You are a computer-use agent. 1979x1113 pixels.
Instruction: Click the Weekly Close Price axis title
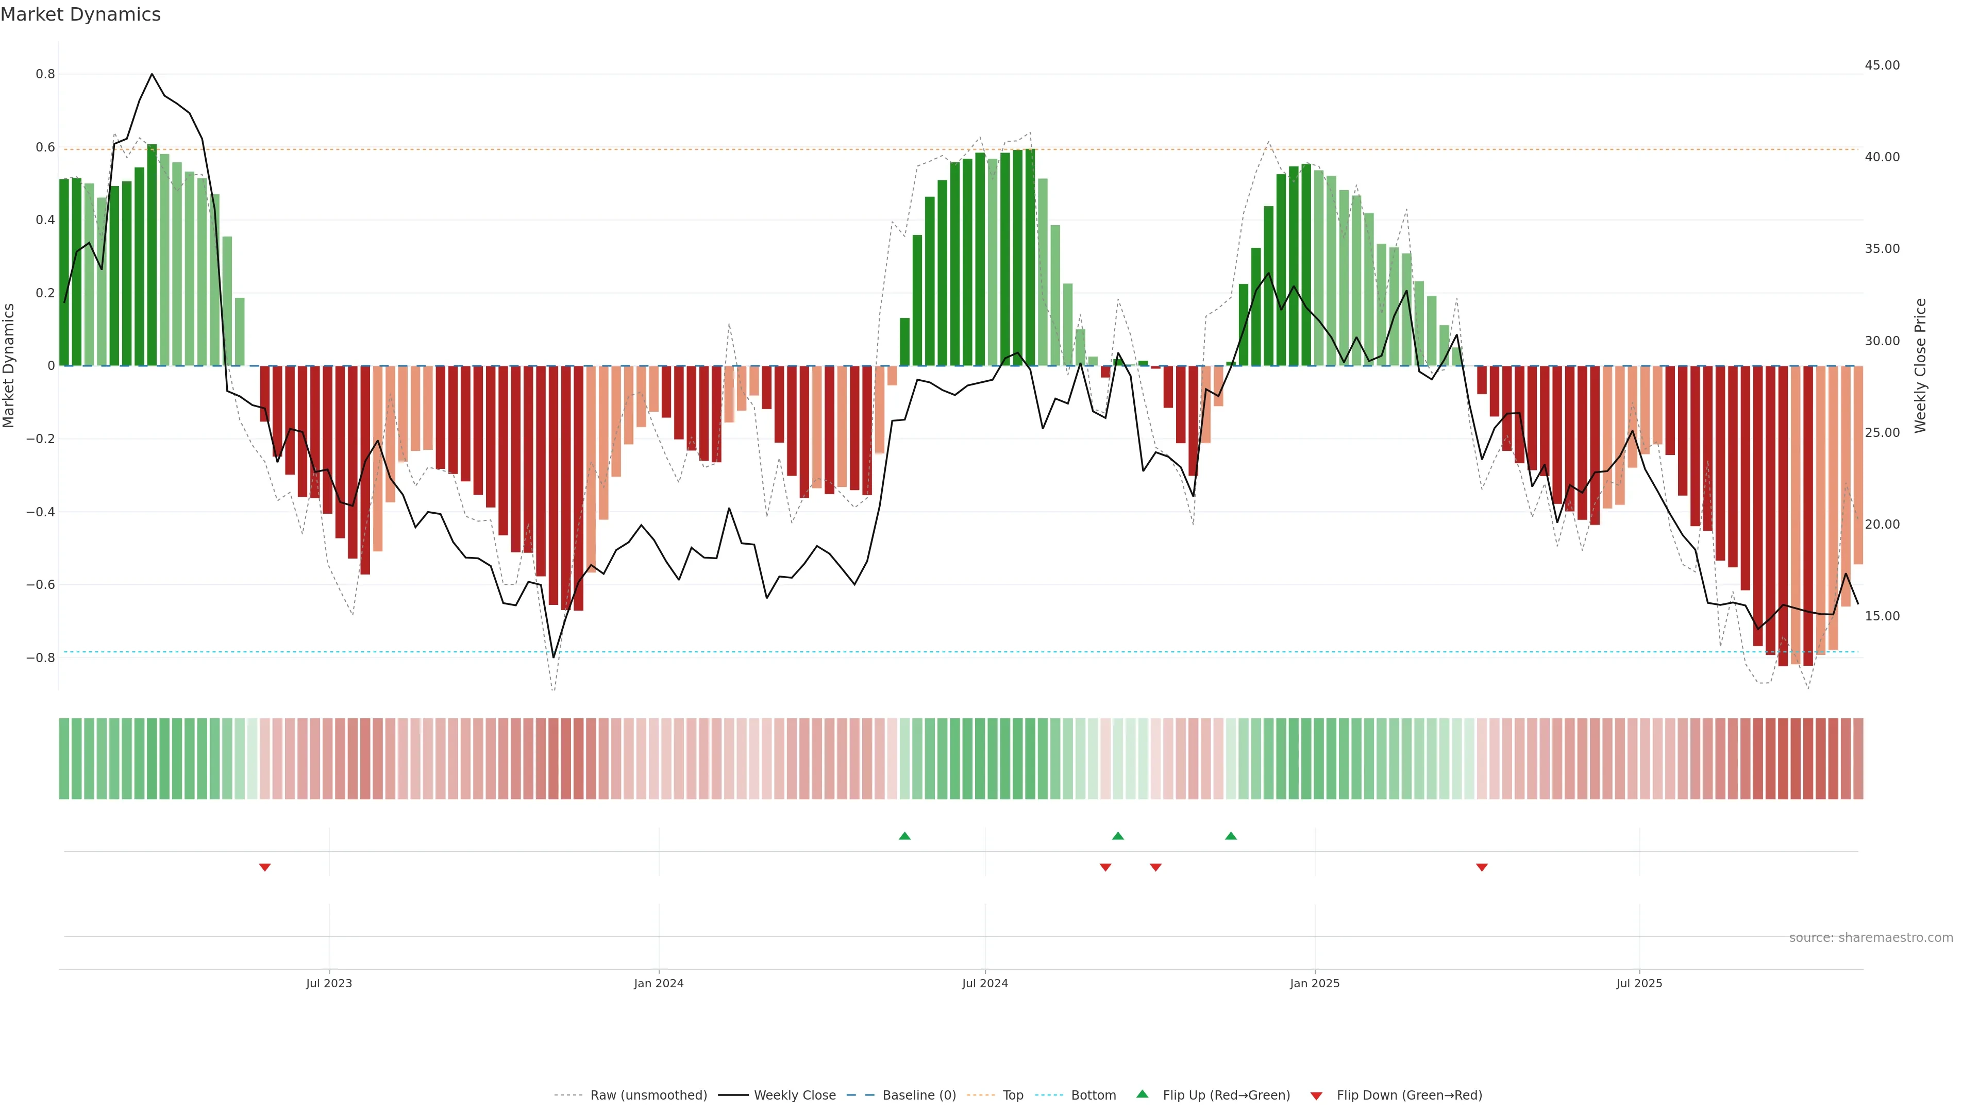coord(1921,366)
